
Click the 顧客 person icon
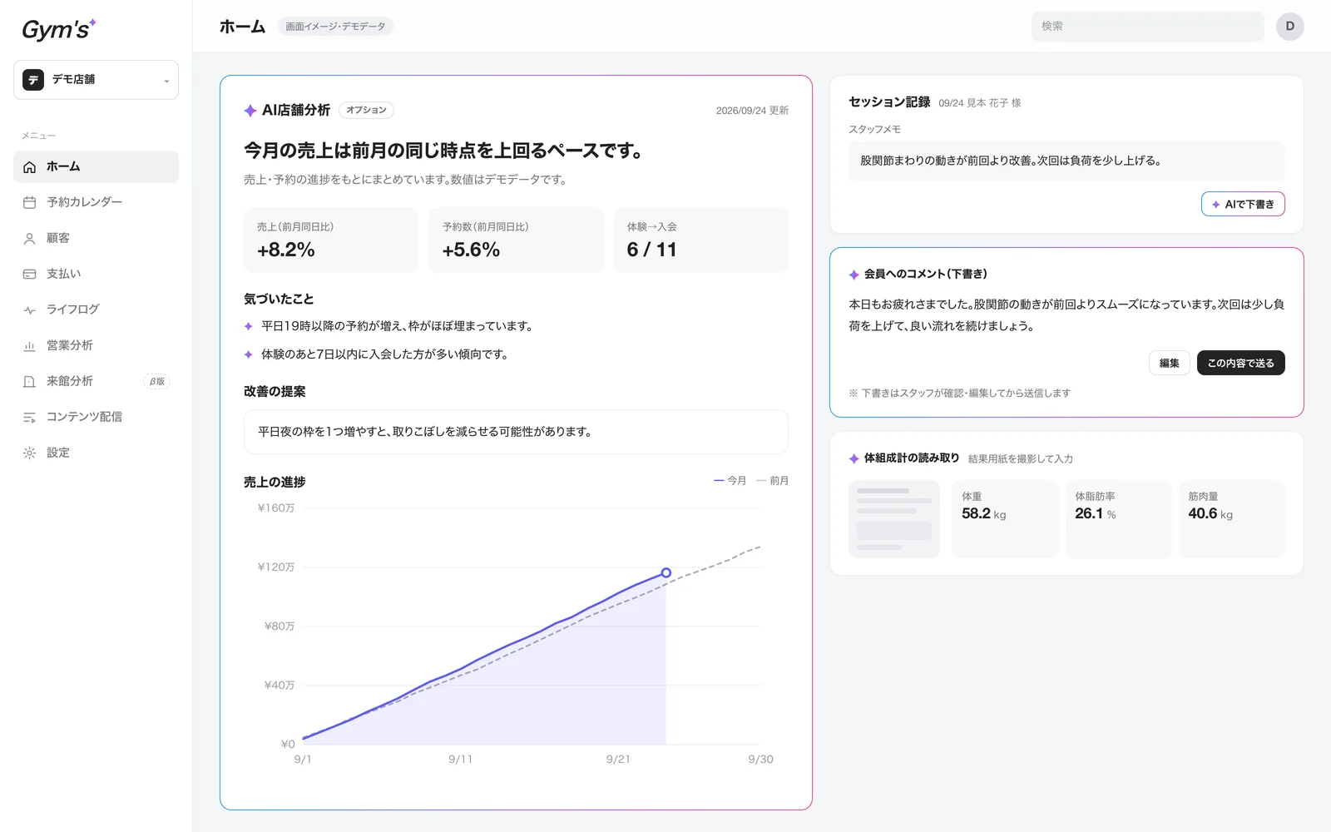point(30,238)
